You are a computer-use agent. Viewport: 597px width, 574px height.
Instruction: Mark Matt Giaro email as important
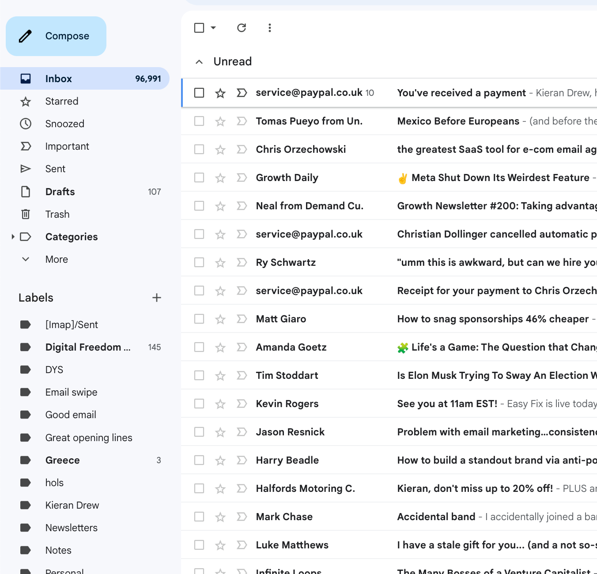pos(242,319)
